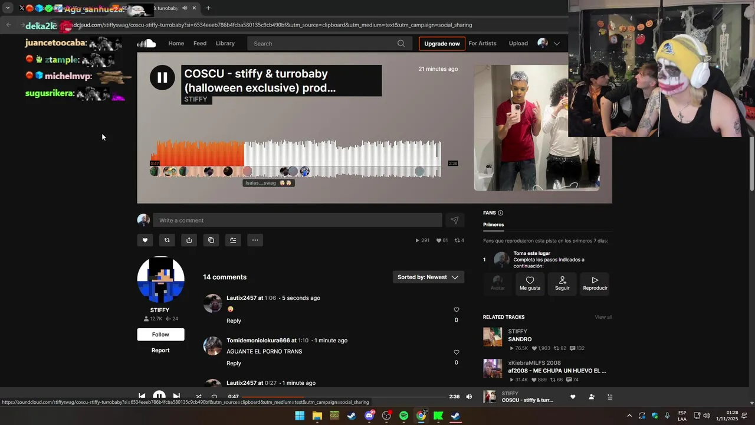Copy link with the copy icon

click(x=211, y=240)
